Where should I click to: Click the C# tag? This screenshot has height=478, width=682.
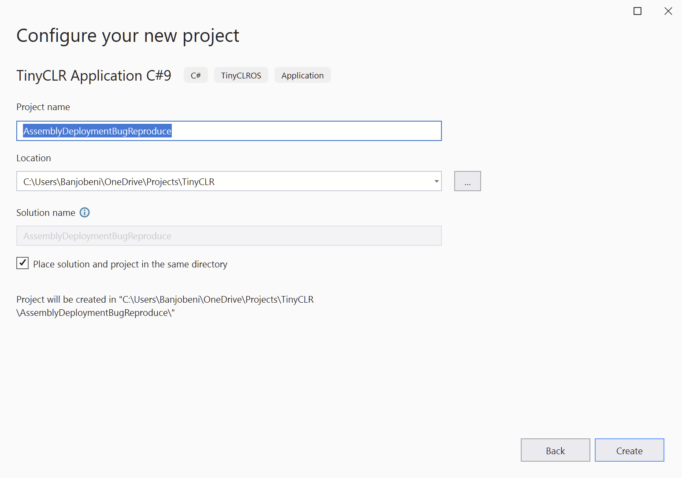pos(196,75)
